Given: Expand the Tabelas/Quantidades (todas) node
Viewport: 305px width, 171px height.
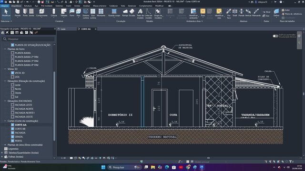Looking at the screenshot, I should click(x=2, y=153).
